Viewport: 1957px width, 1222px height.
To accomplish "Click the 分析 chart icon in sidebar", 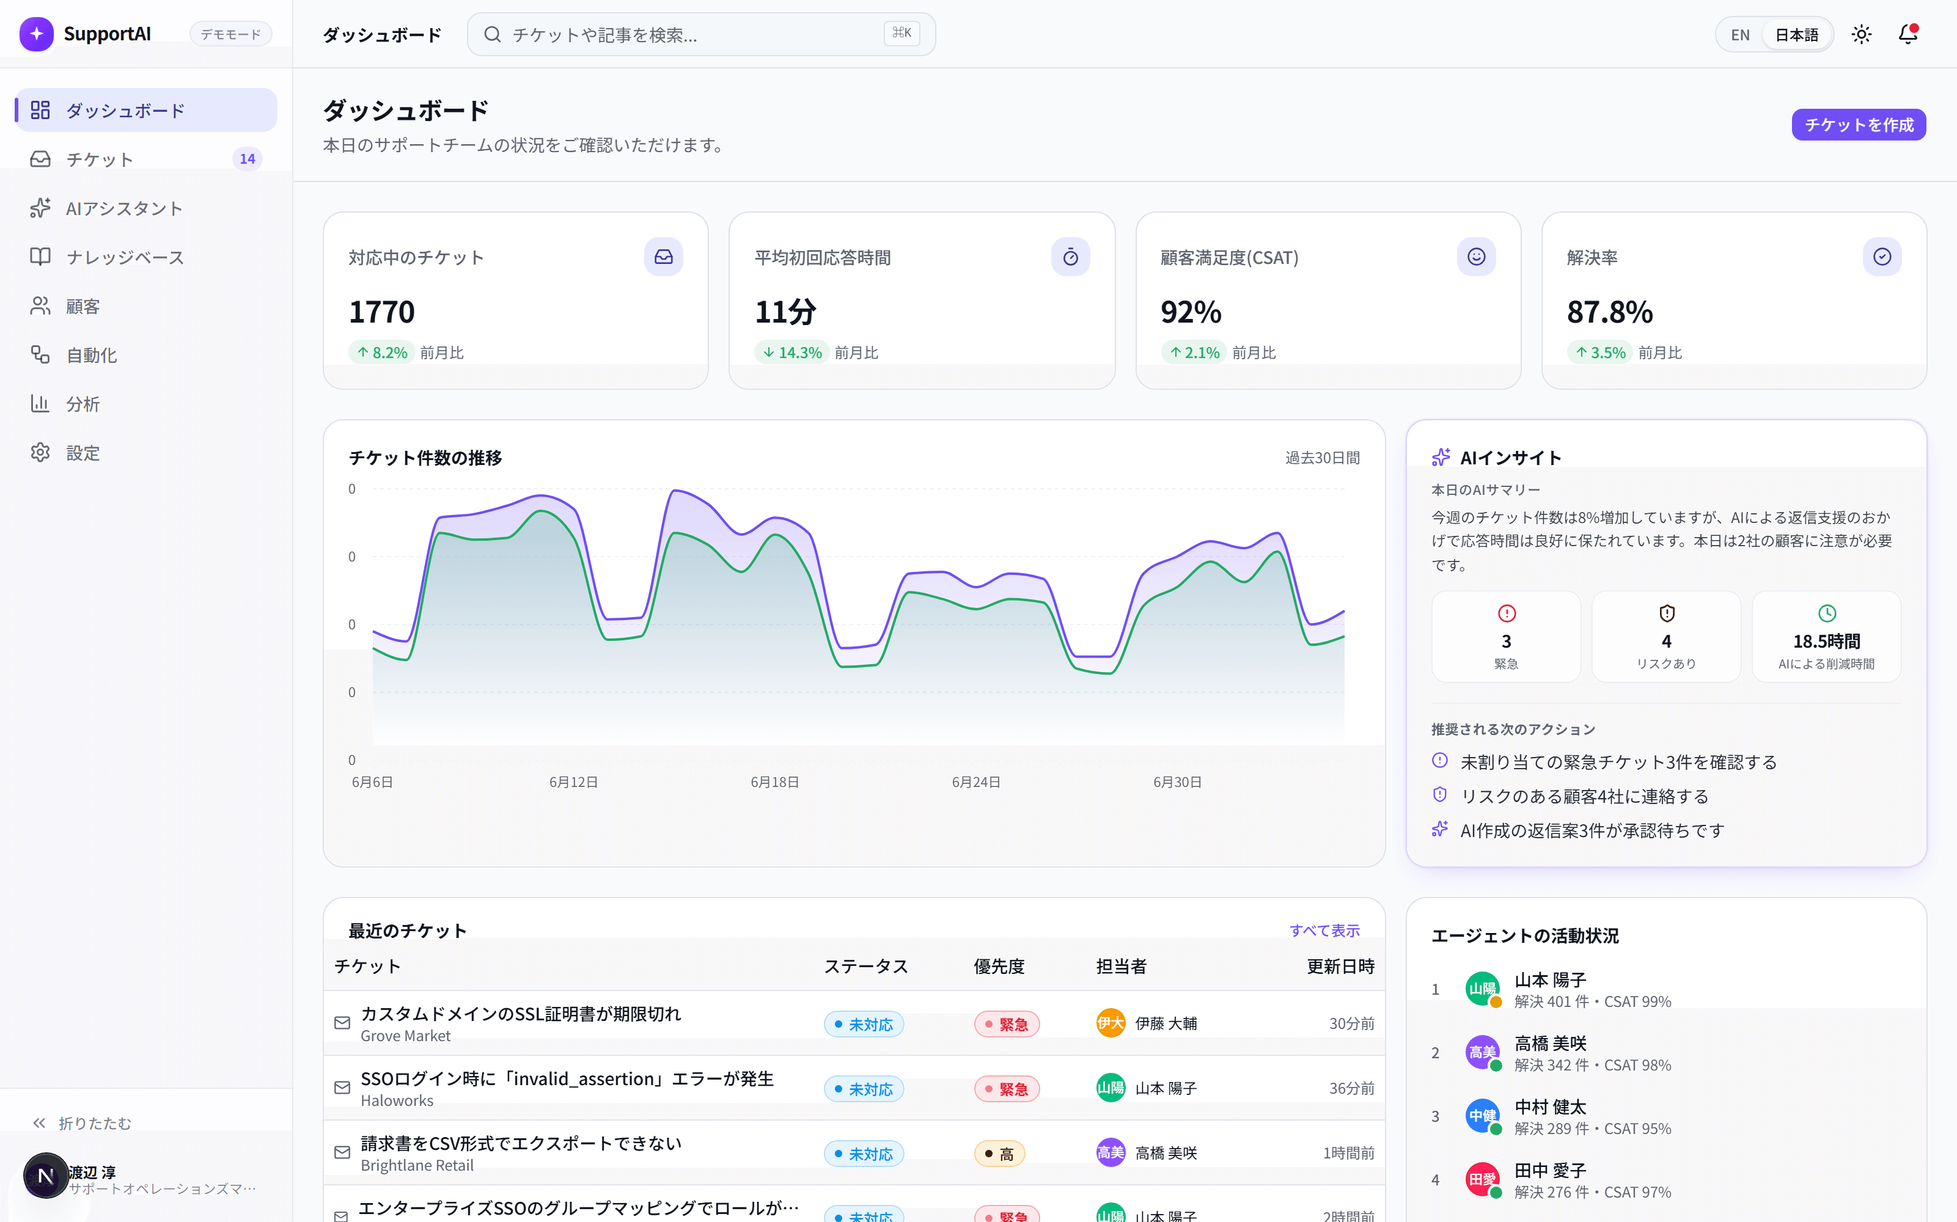I will click(x=40, y=403).
